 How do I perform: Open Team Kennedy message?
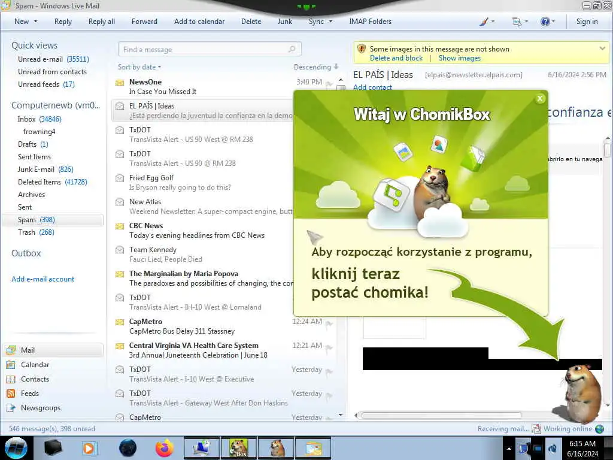(204, 254)
